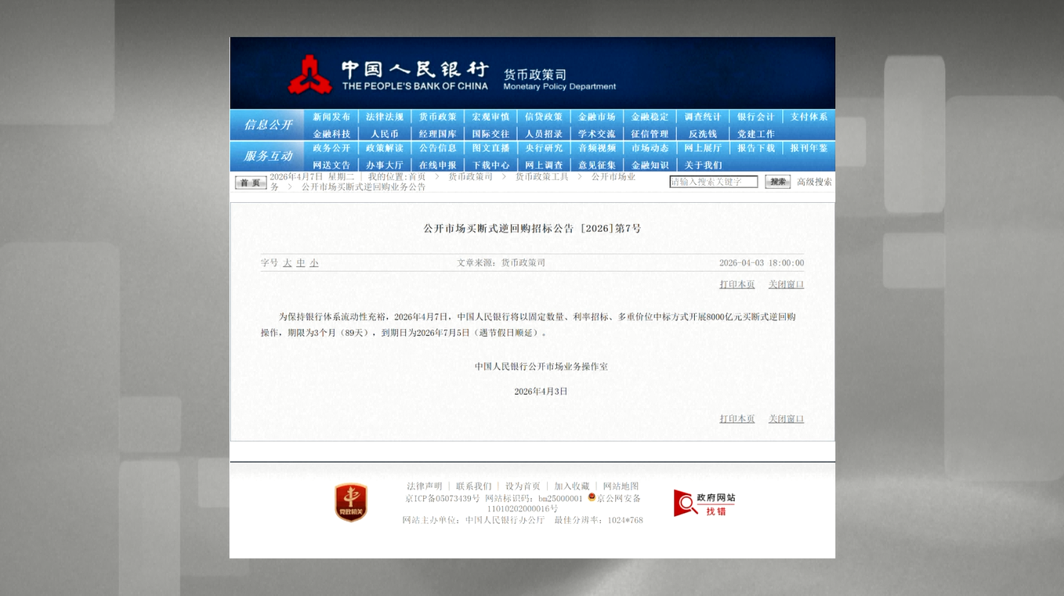1064x596 pixels.
Task: Open the 网站地图 footer link
Action: coord(621,486)
